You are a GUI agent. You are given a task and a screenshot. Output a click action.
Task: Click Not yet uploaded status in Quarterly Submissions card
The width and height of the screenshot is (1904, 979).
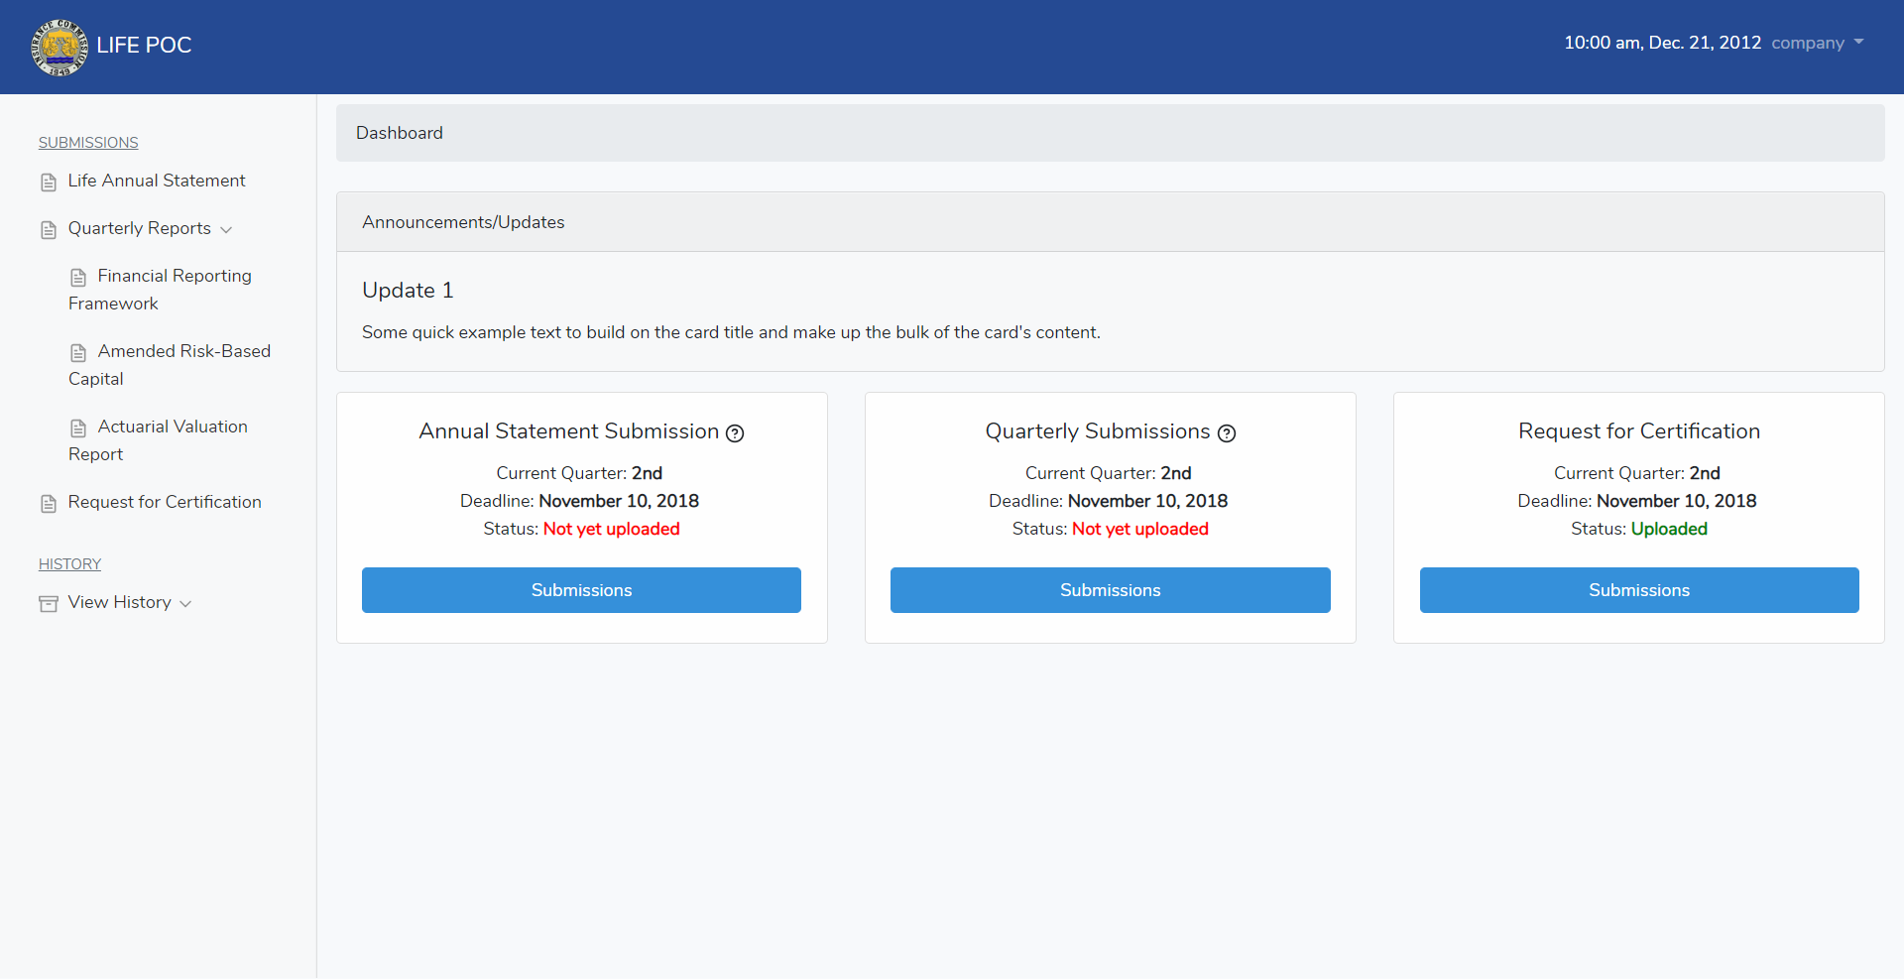click(1140, 529)
